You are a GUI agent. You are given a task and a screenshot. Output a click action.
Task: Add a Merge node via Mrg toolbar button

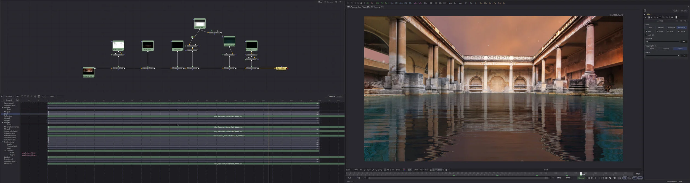(450, 3)
